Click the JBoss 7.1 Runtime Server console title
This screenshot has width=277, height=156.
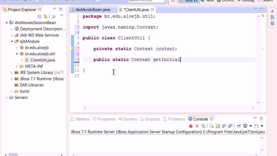167,132
